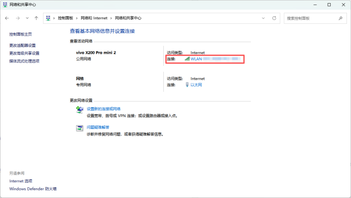Click the window title bar network icon
Image resolution: width=351 pixels, height=198 pixels.
5,5
